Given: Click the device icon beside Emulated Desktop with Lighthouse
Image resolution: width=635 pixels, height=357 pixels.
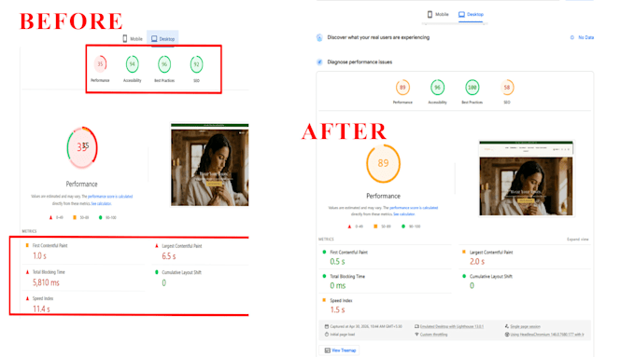Looking at the screenshot, I should [x=416, y=326].
